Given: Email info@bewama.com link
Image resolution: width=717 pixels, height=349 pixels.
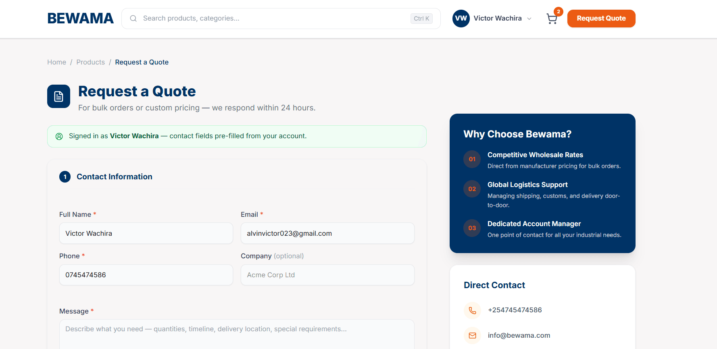Looking at the screenshot, I should (519, 335).
